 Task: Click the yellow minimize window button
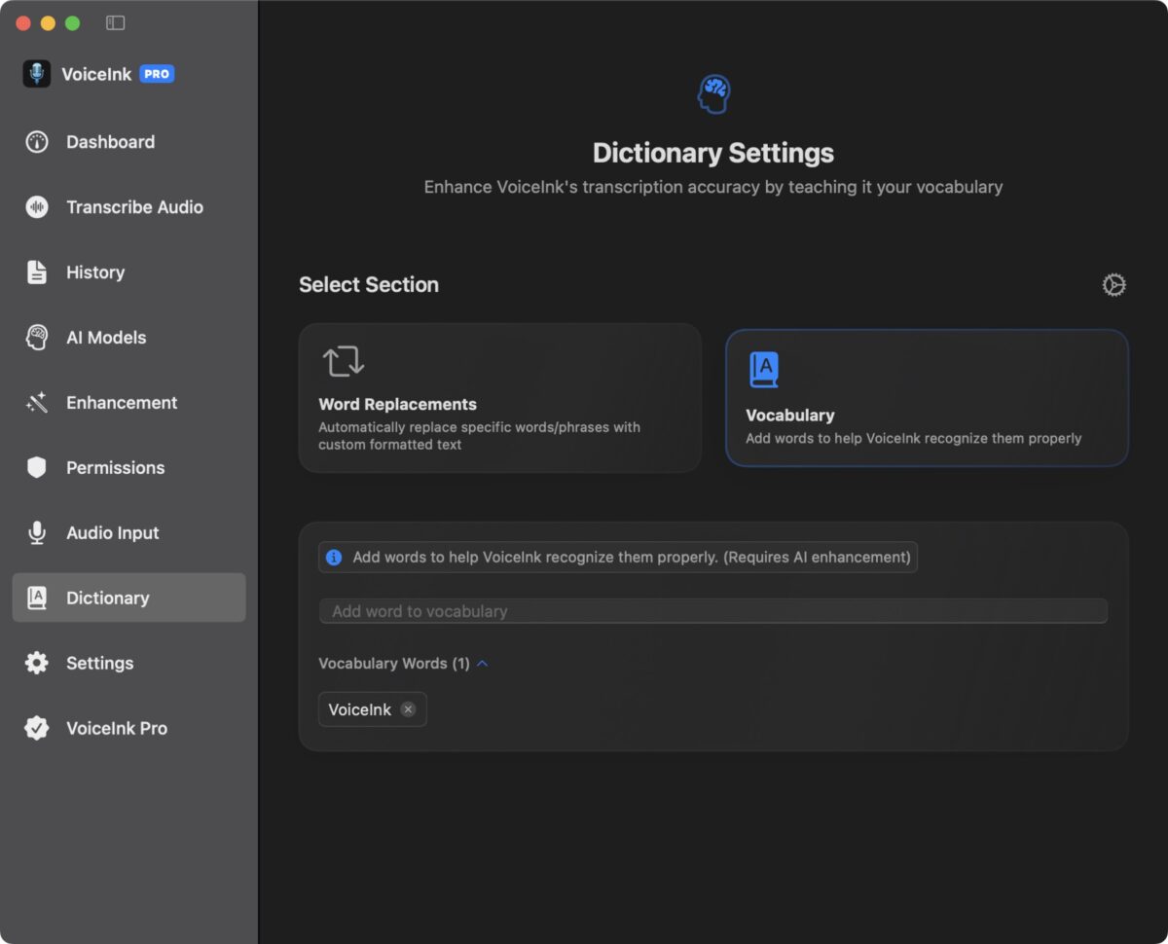pos(48,23)
